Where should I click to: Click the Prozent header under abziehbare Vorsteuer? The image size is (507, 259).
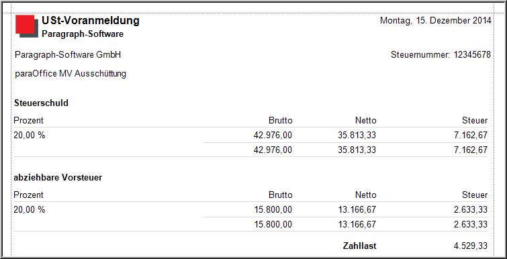(28, 195)
